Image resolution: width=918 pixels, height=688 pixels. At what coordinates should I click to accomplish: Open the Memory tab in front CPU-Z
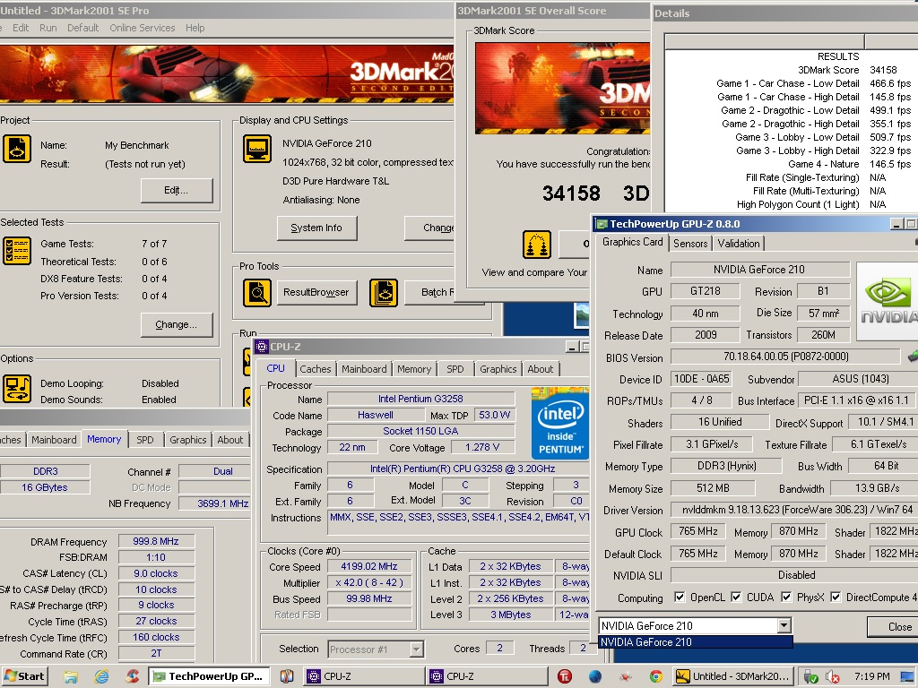(414, 369)
